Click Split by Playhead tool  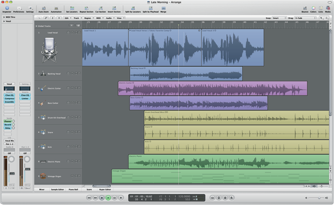[x=150, y=8]
